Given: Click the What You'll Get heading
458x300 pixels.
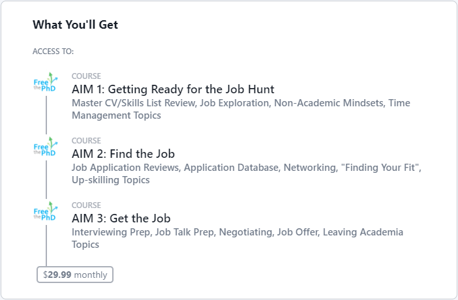Looking at the screenshot, I should point(76,25).
